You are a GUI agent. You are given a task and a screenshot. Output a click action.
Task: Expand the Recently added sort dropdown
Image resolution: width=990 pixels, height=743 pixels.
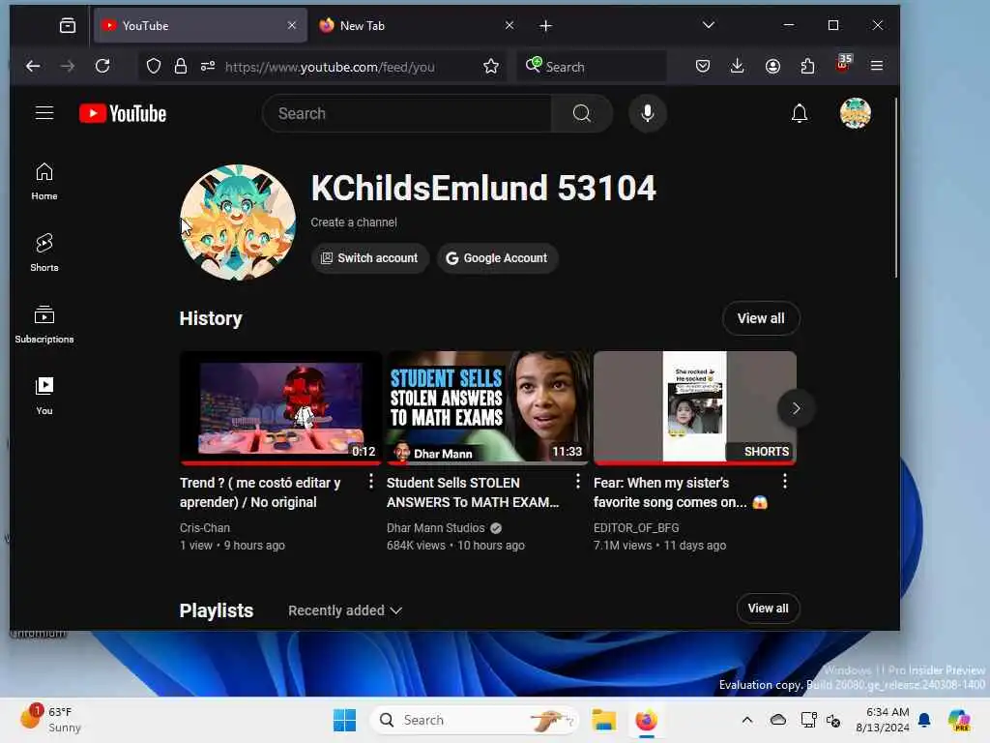tap(345, 610)
